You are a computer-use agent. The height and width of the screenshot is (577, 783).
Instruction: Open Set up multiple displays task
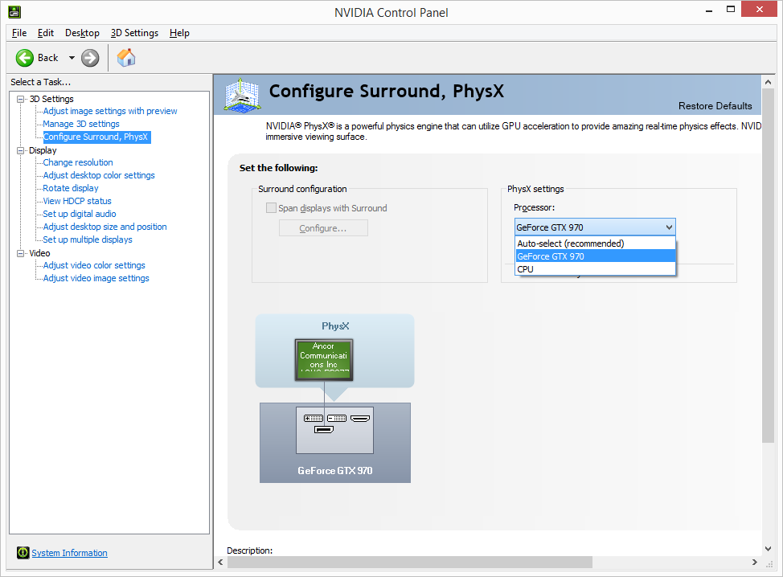[88, 239]
